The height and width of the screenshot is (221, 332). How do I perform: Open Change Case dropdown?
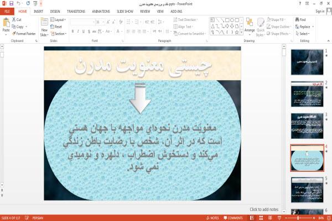tap(108, 31)
